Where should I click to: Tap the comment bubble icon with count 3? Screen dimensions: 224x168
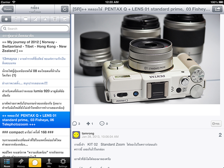pyautogui.click(x=75, y=124)
